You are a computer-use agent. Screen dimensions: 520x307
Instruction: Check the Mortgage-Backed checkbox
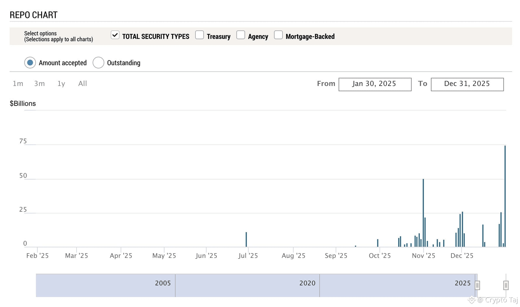[x=278, y=35]
